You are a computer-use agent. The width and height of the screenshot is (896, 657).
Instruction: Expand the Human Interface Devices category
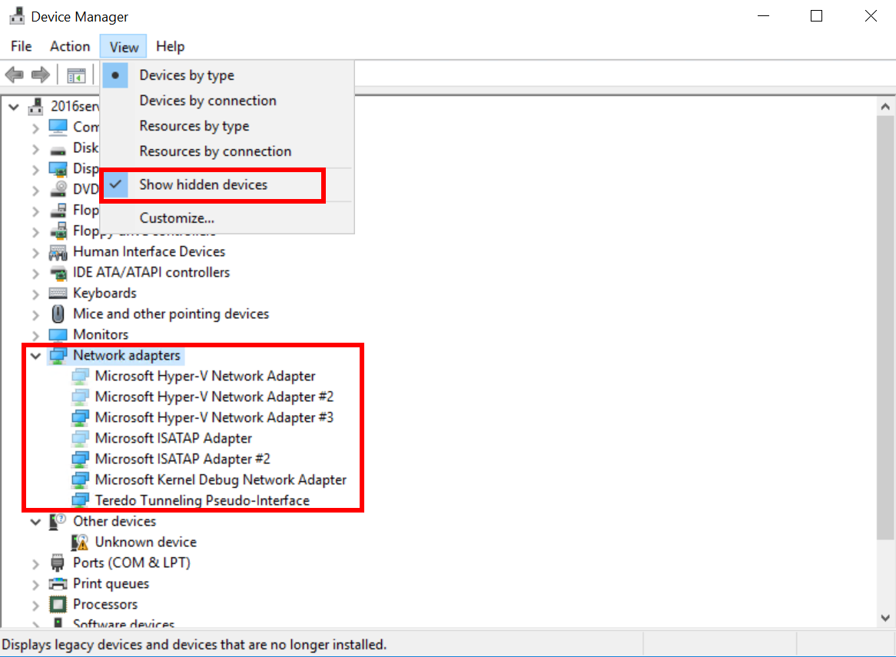[35, 252]
